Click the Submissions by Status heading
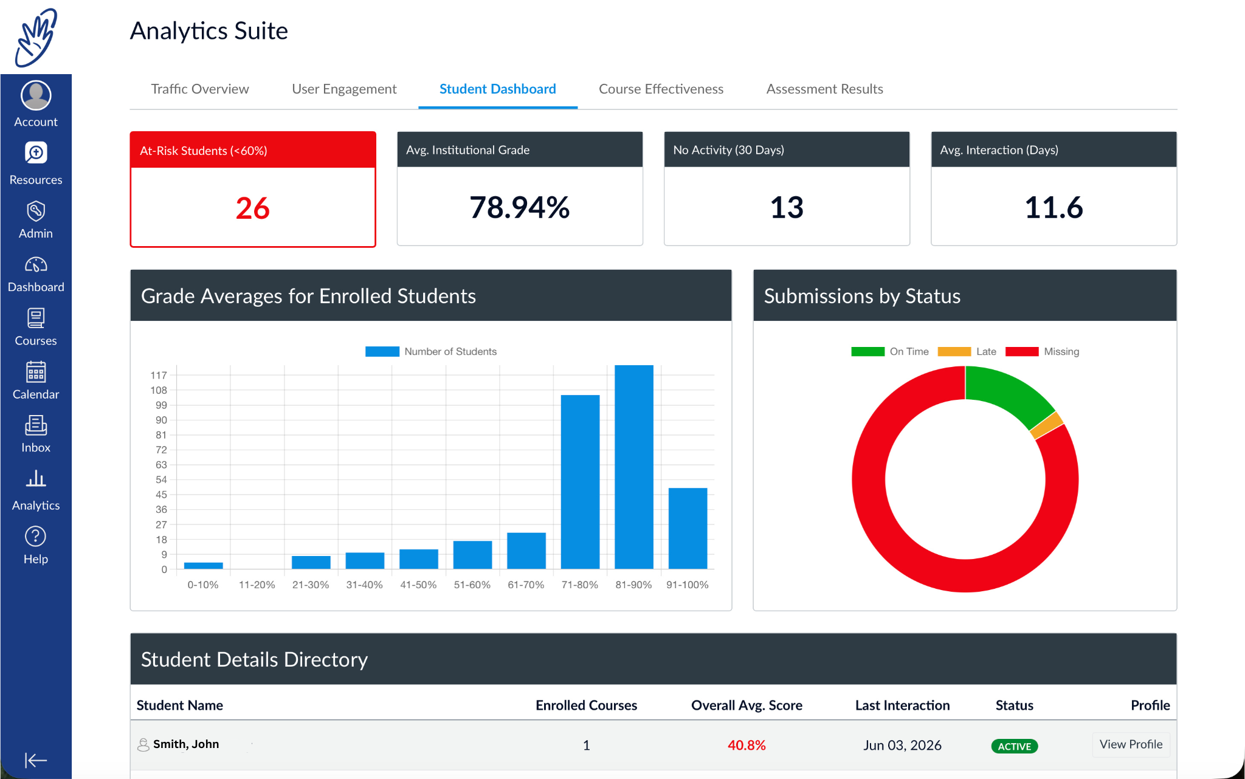Viewport: 1245px width, 779px height. (862, 296)
